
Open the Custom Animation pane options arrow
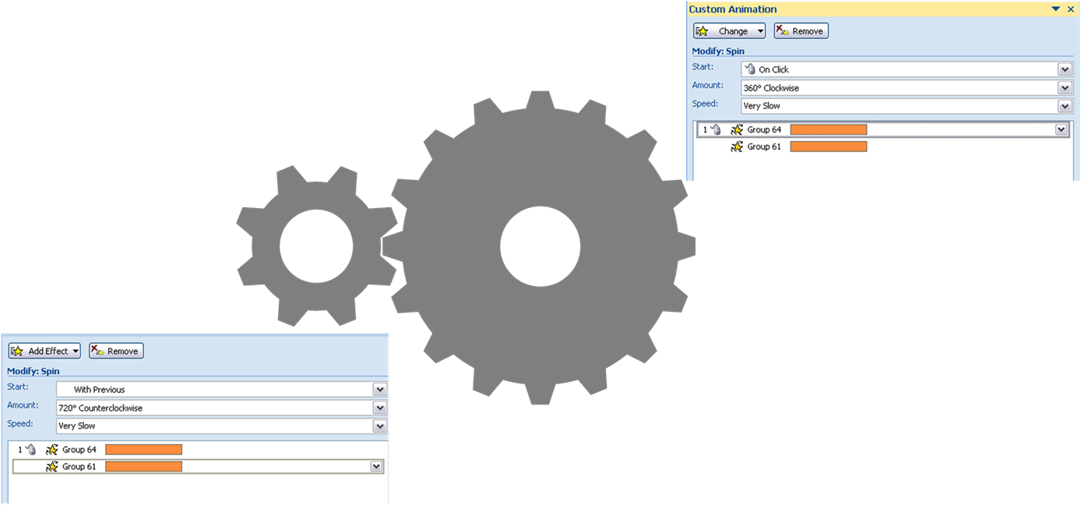tap(1056, 9)
